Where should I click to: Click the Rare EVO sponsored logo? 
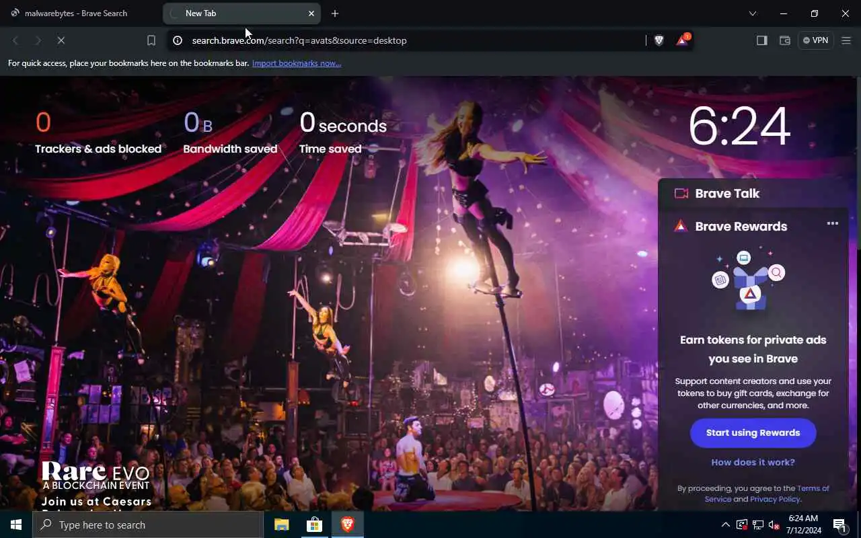coord(96,475)
